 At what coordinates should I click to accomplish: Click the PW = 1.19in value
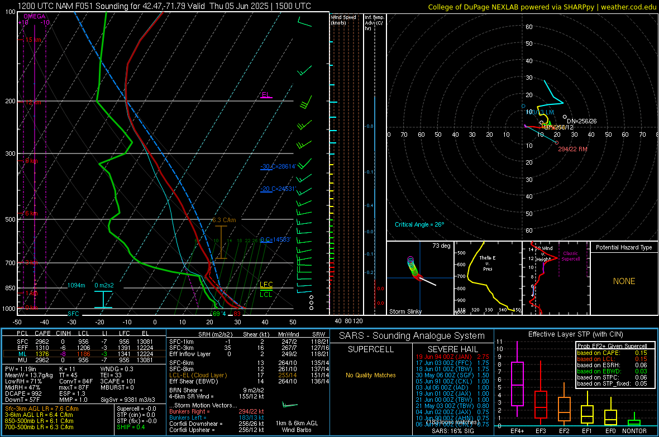21,369
